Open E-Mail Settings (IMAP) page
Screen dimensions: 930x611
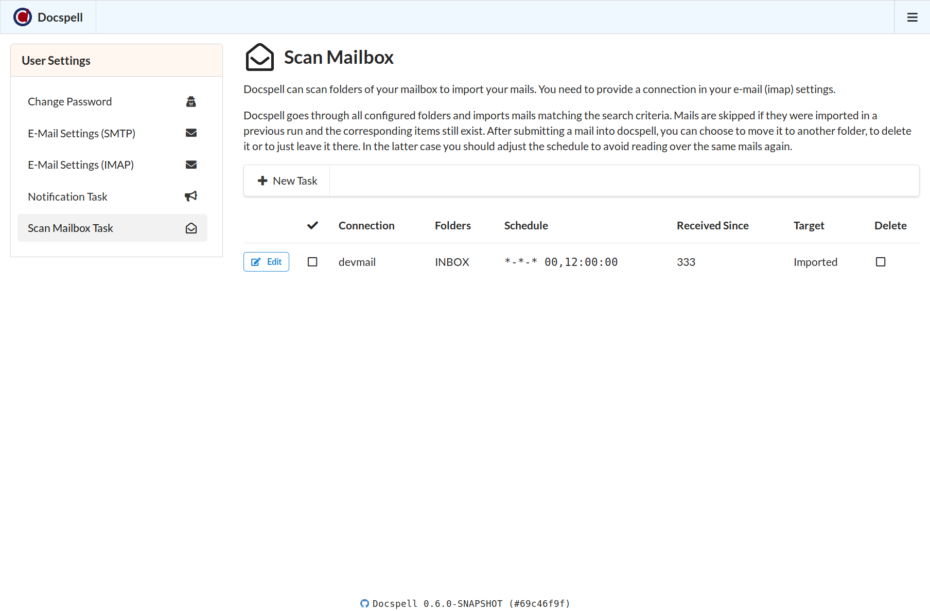click(x=81, y=165)
